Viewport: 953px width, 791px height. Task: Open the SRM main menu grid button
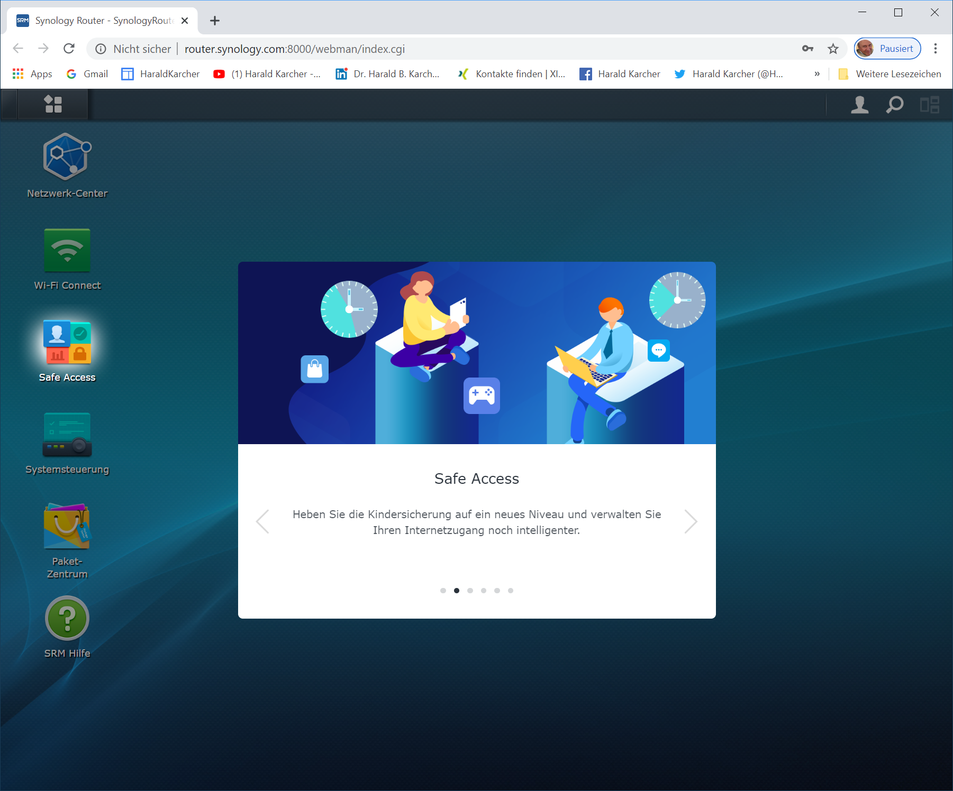coord(53,104)
